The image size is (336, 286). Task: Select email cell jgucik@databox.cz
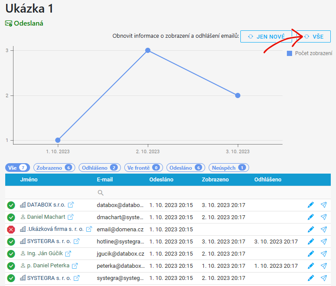click(x=120, y=254)
